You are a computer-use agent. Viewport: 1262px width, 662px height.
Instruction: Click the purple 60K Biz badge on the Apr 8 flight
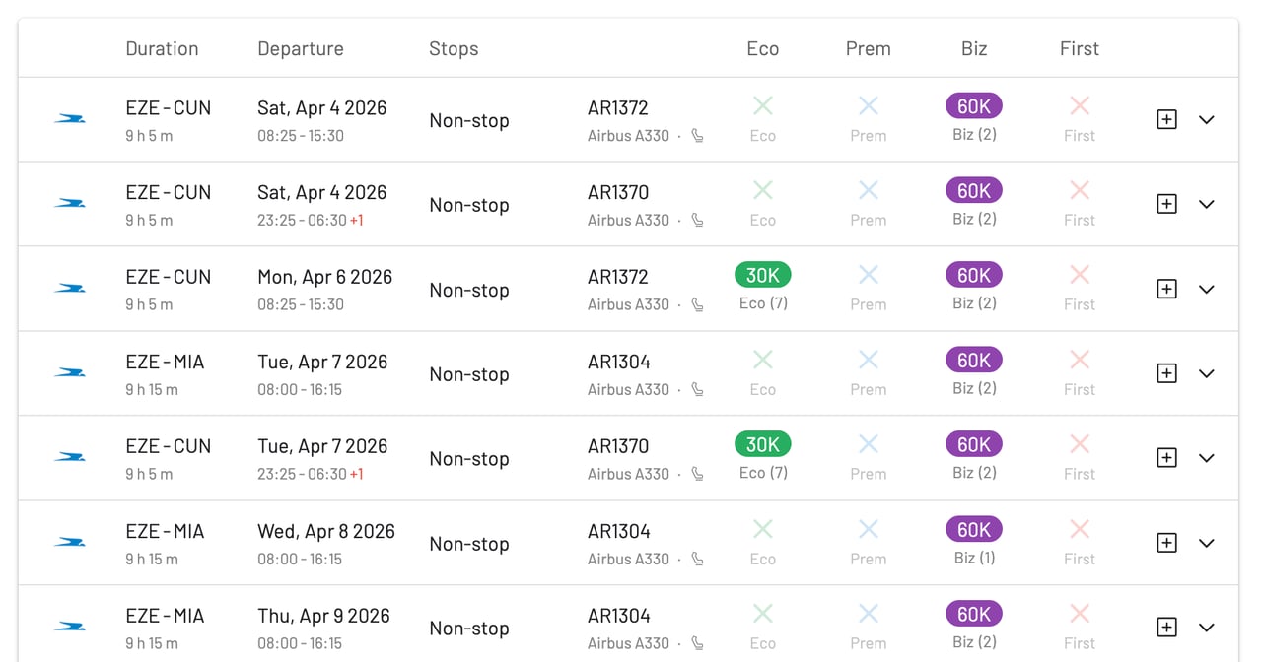click(x=973, y=529)
